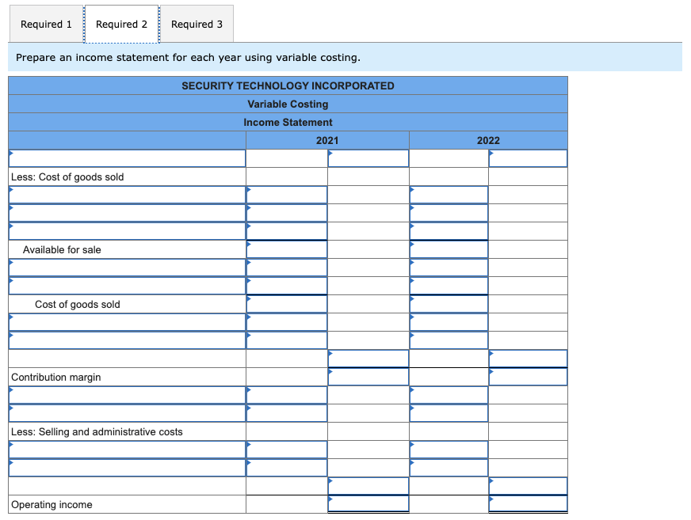Open label dropdown directly below Contribution margin
The height and width of the screenshot is (520, 691).
[x=128, y=395]
